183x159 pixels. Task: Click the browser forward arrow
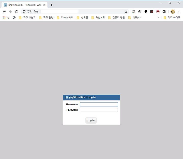click(x=10, y=11)
